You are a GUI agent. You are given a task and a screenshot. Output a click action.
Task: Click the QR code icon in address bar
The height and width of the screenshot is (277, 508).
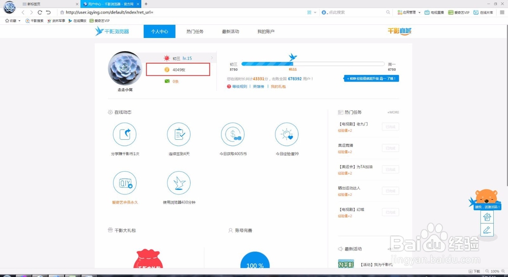[x=309, y=12]
